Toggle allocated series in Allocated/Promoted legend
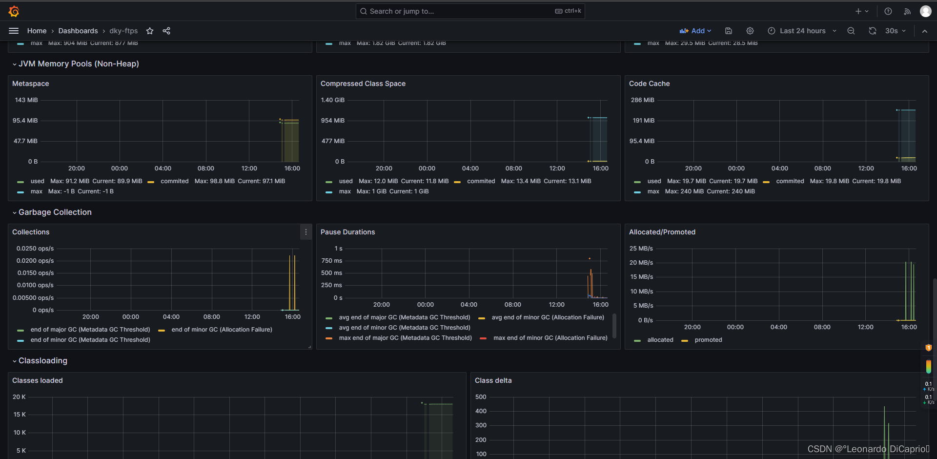The image size is (937, 459). click(660, 340)
